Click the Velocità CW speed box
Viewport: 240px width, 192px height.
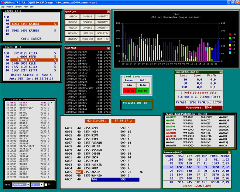tap(137, 105)
